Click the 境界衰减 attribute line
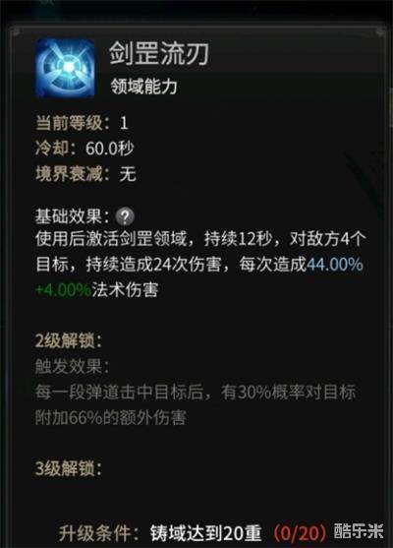 point(85,174)
